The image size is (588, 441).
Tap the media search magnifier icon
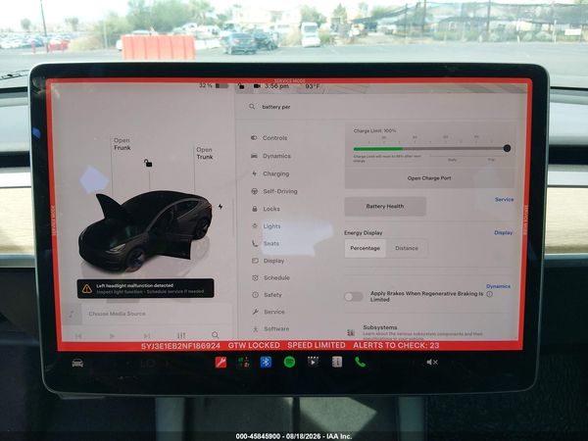(x=216, y=334)
